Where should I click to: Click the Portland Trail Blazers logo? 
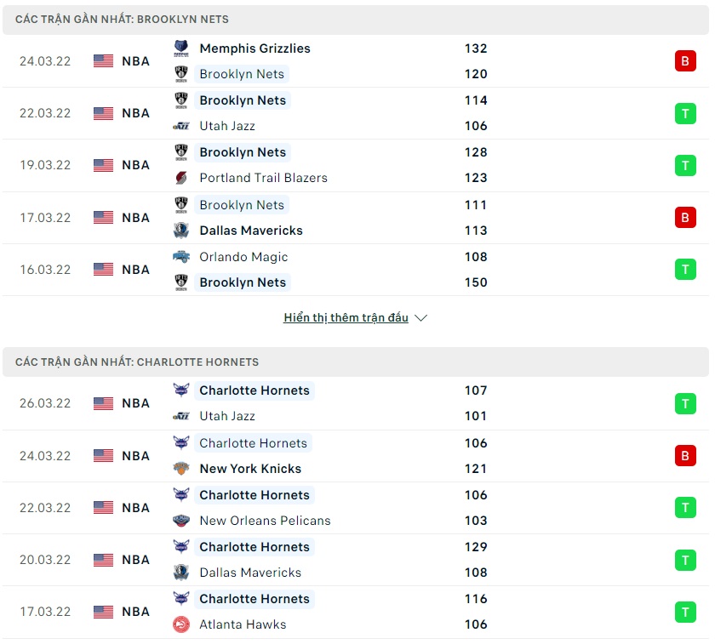point(181,178)
